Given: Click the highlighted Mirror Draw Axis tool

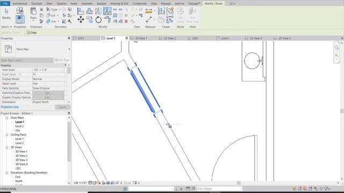Looking at the screenshot, I should [x=107, y=11].
